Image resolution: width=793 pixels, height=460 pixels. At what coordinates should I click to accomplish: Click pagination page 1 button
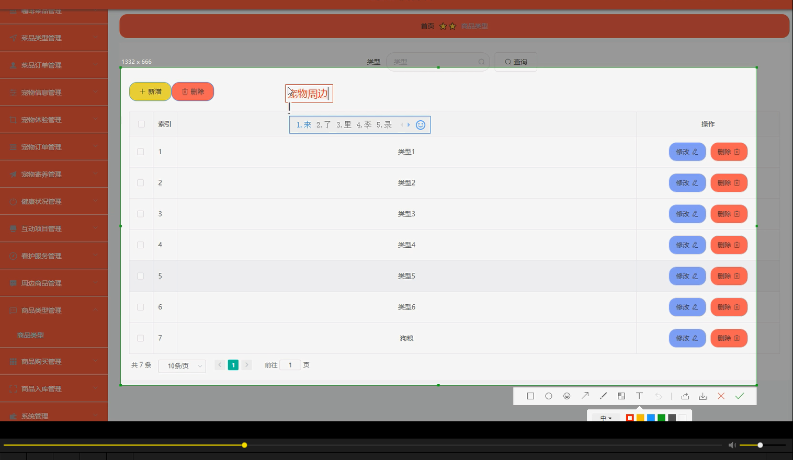coord(233,365)
